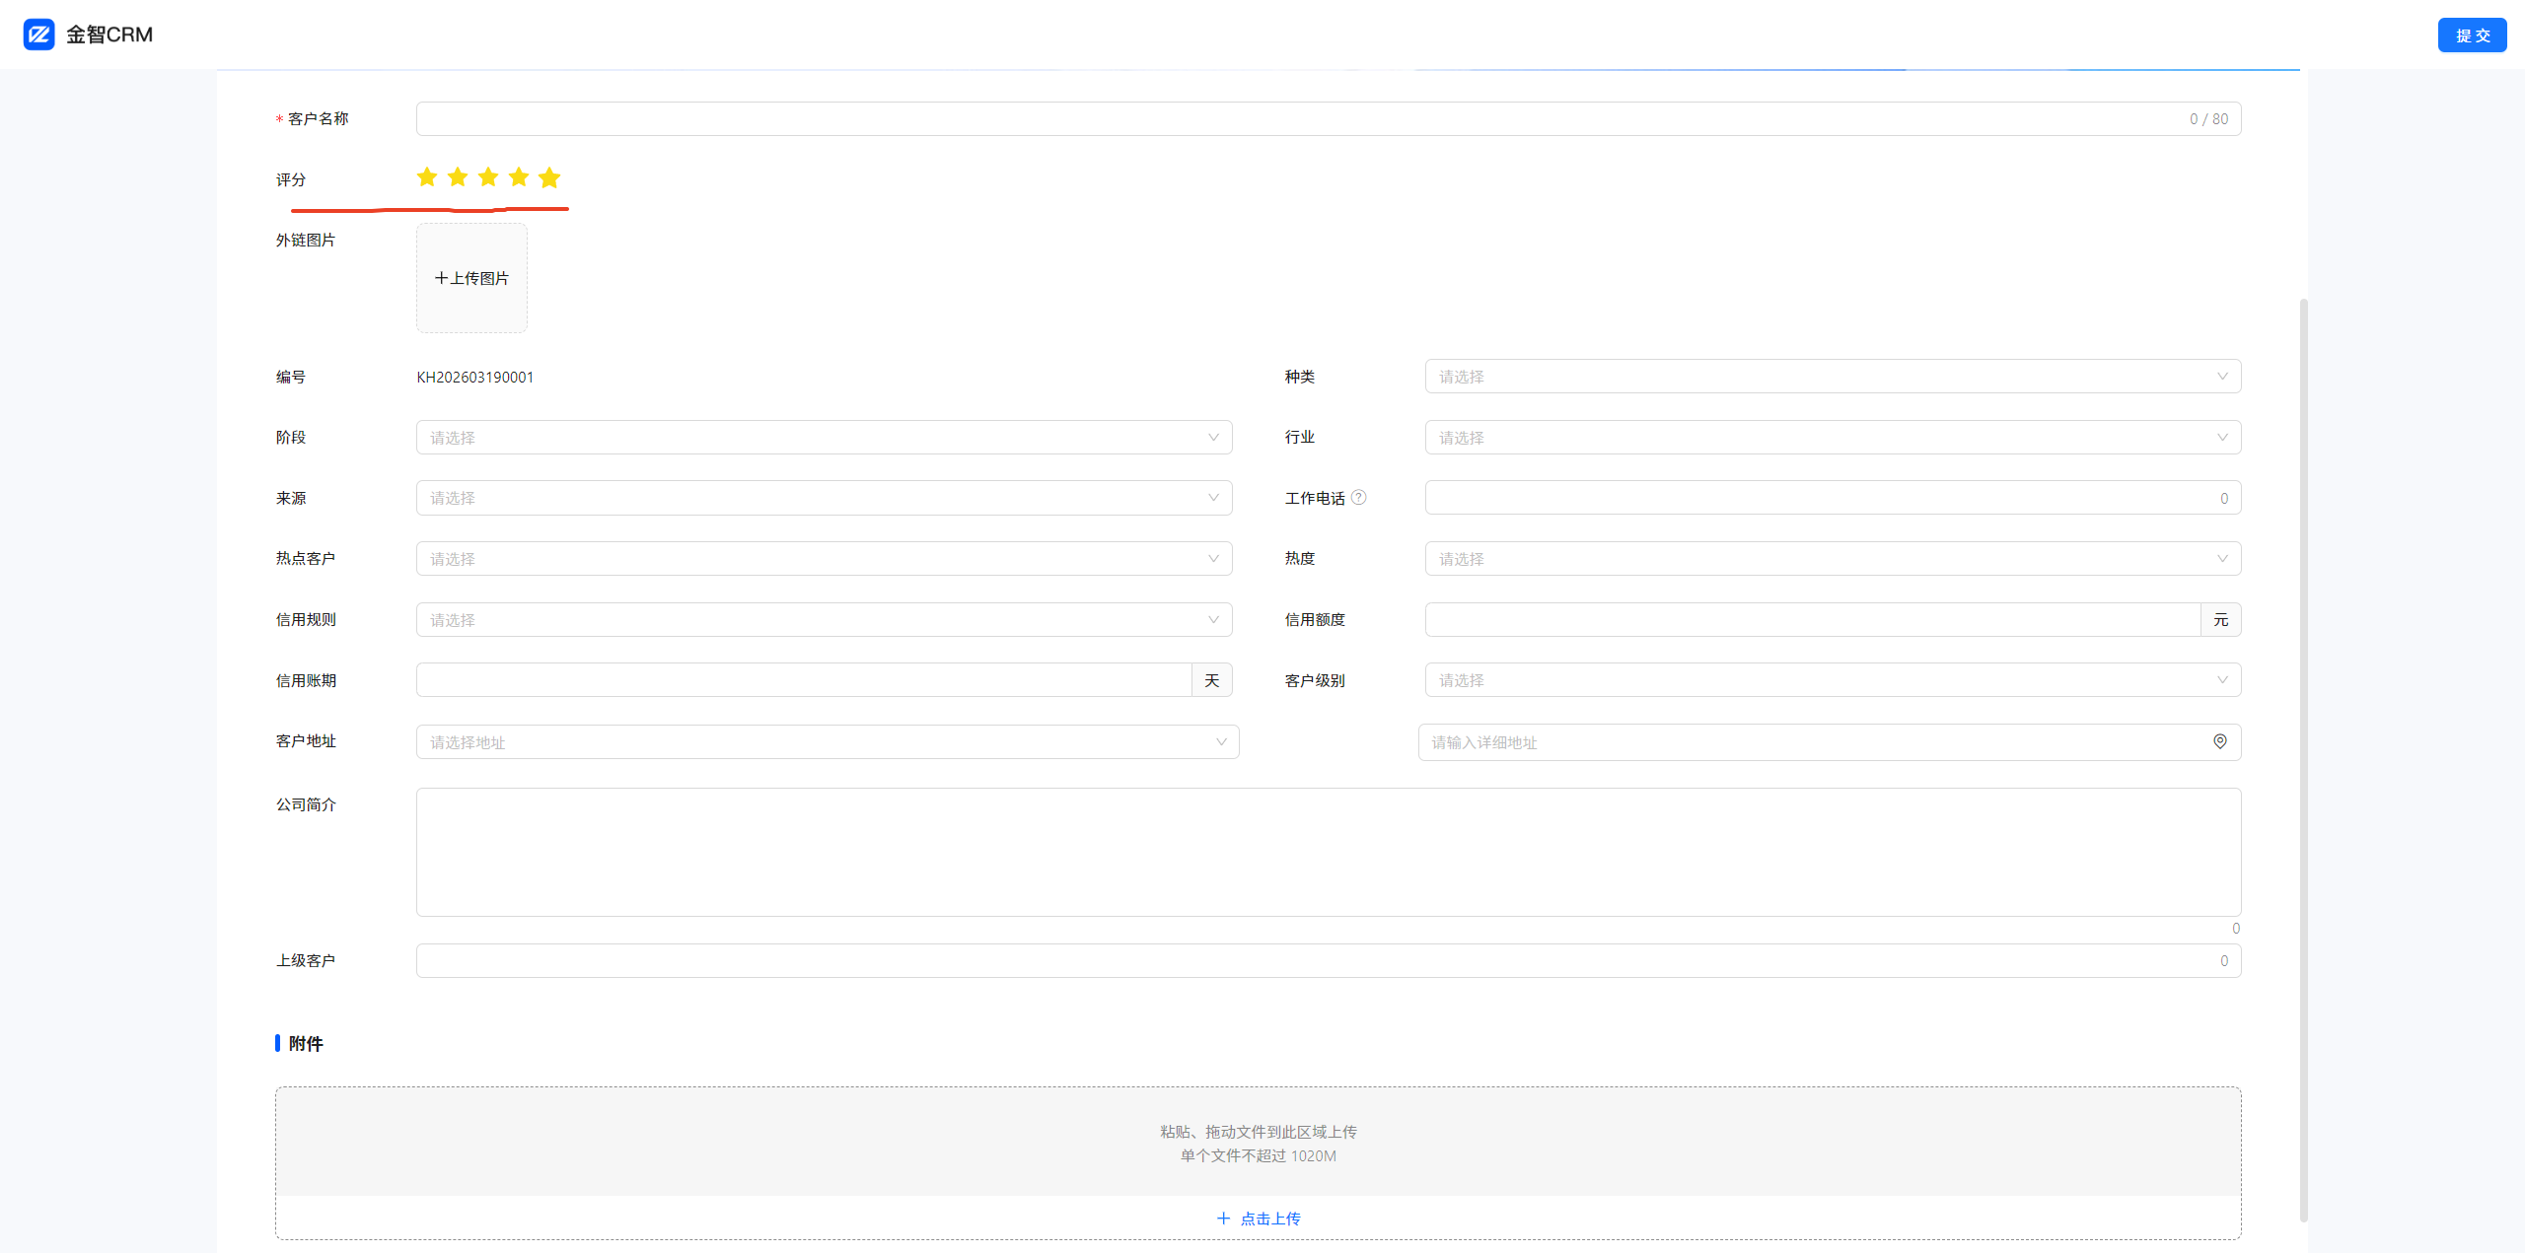Click the plus icon for 点击上传
This screenshot has width=2525, height=1253.
click(1223, 1218)
